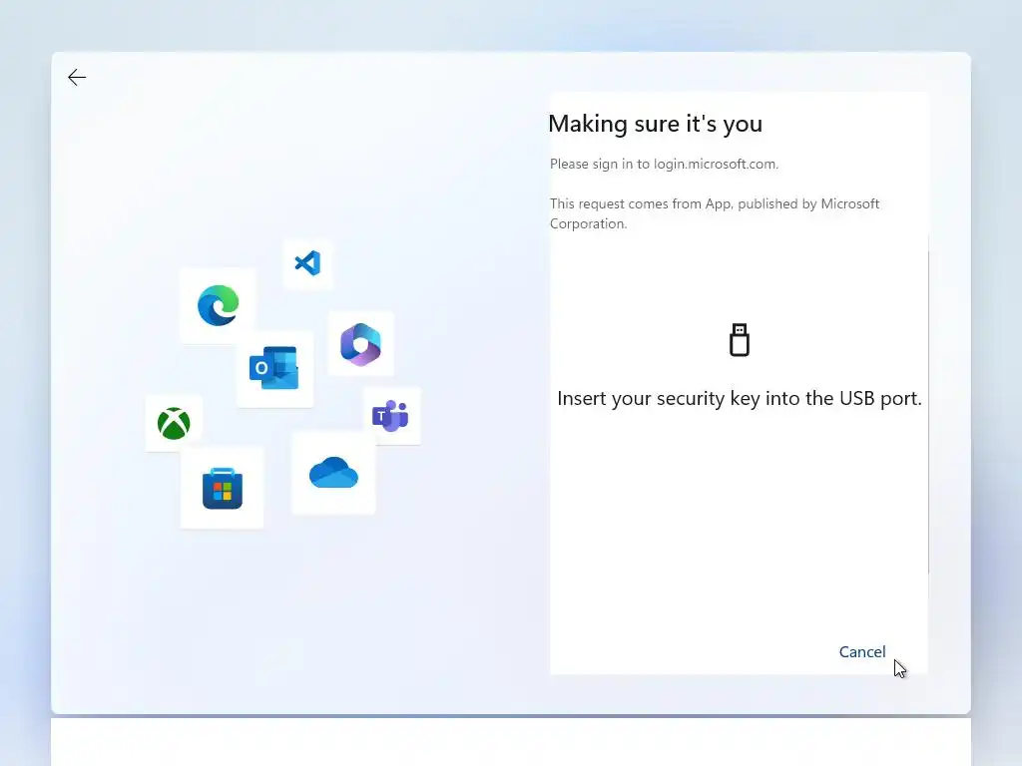Click the Microsoft Teams icon
Viewport: 1022px width, 766px height.
(390, 416)
